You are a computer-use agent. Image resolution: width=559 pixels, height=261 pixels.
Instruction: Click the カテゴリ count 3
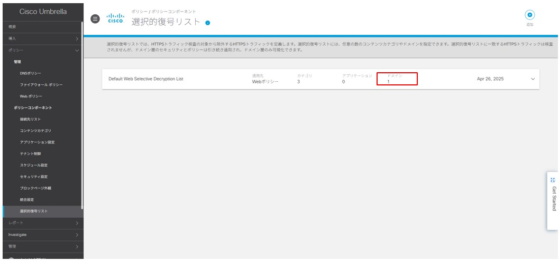click(298, 82)
